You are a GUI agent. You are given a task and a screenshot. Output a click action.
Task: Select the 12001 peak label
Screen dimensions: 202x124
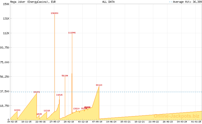17,110
